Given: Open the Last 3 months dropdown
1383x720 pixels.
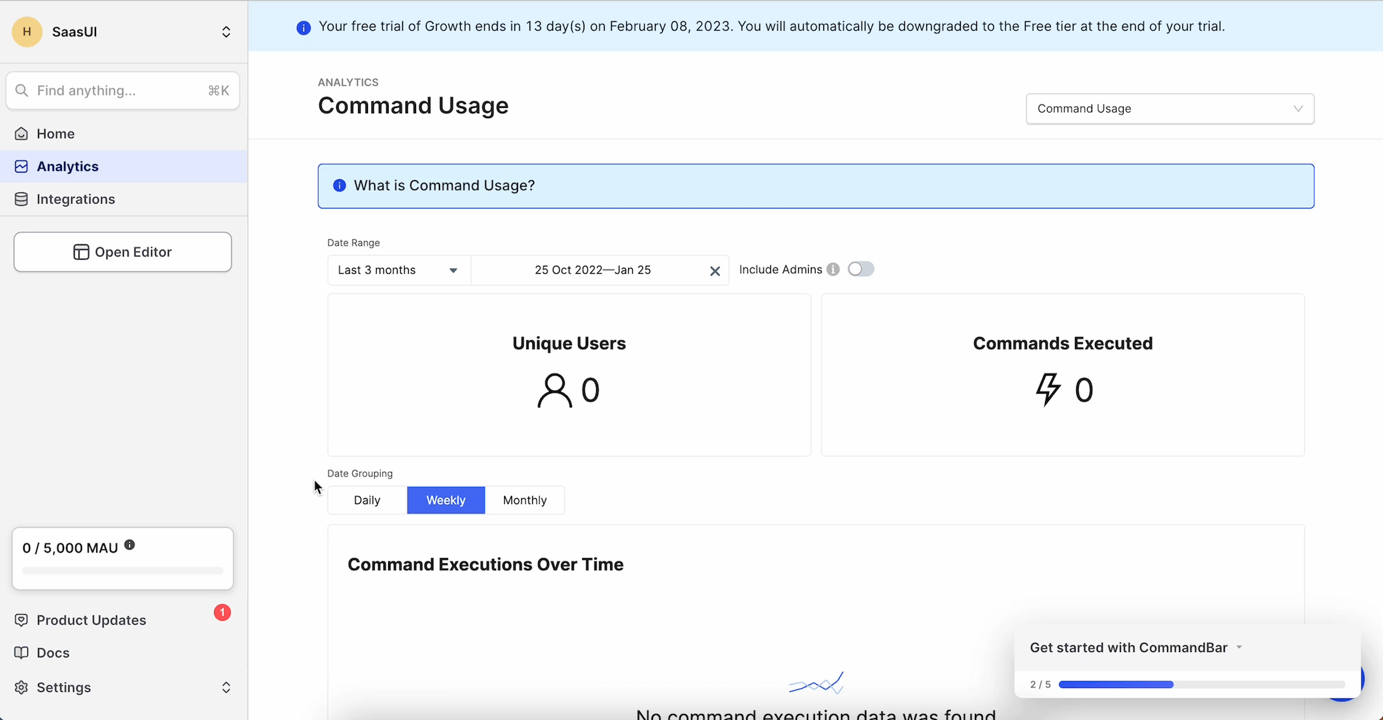Looking at the screenshot, I should coord(397,270).
